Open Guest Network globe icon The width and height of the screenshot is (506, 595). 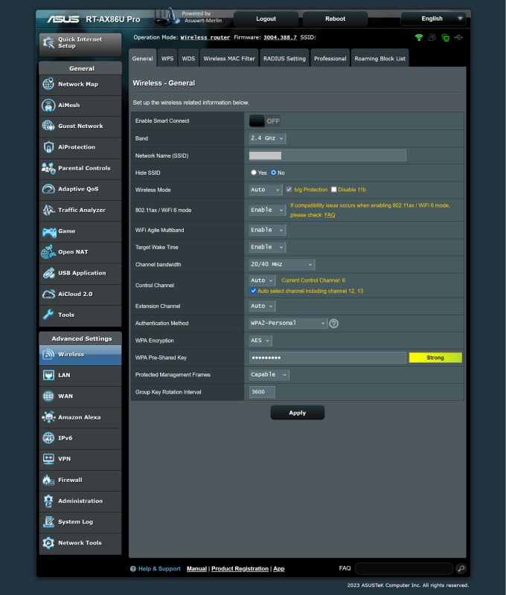48,126
